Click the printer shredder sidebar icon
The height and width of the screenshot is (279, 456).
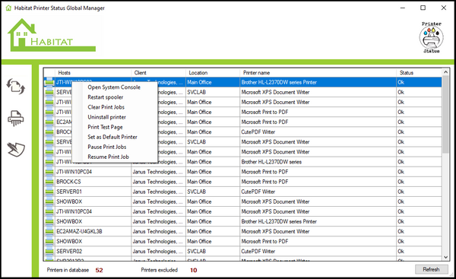coord(16,118)
